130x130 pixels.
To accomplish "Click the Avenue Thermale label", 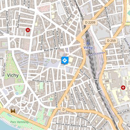I will point(7,22).
